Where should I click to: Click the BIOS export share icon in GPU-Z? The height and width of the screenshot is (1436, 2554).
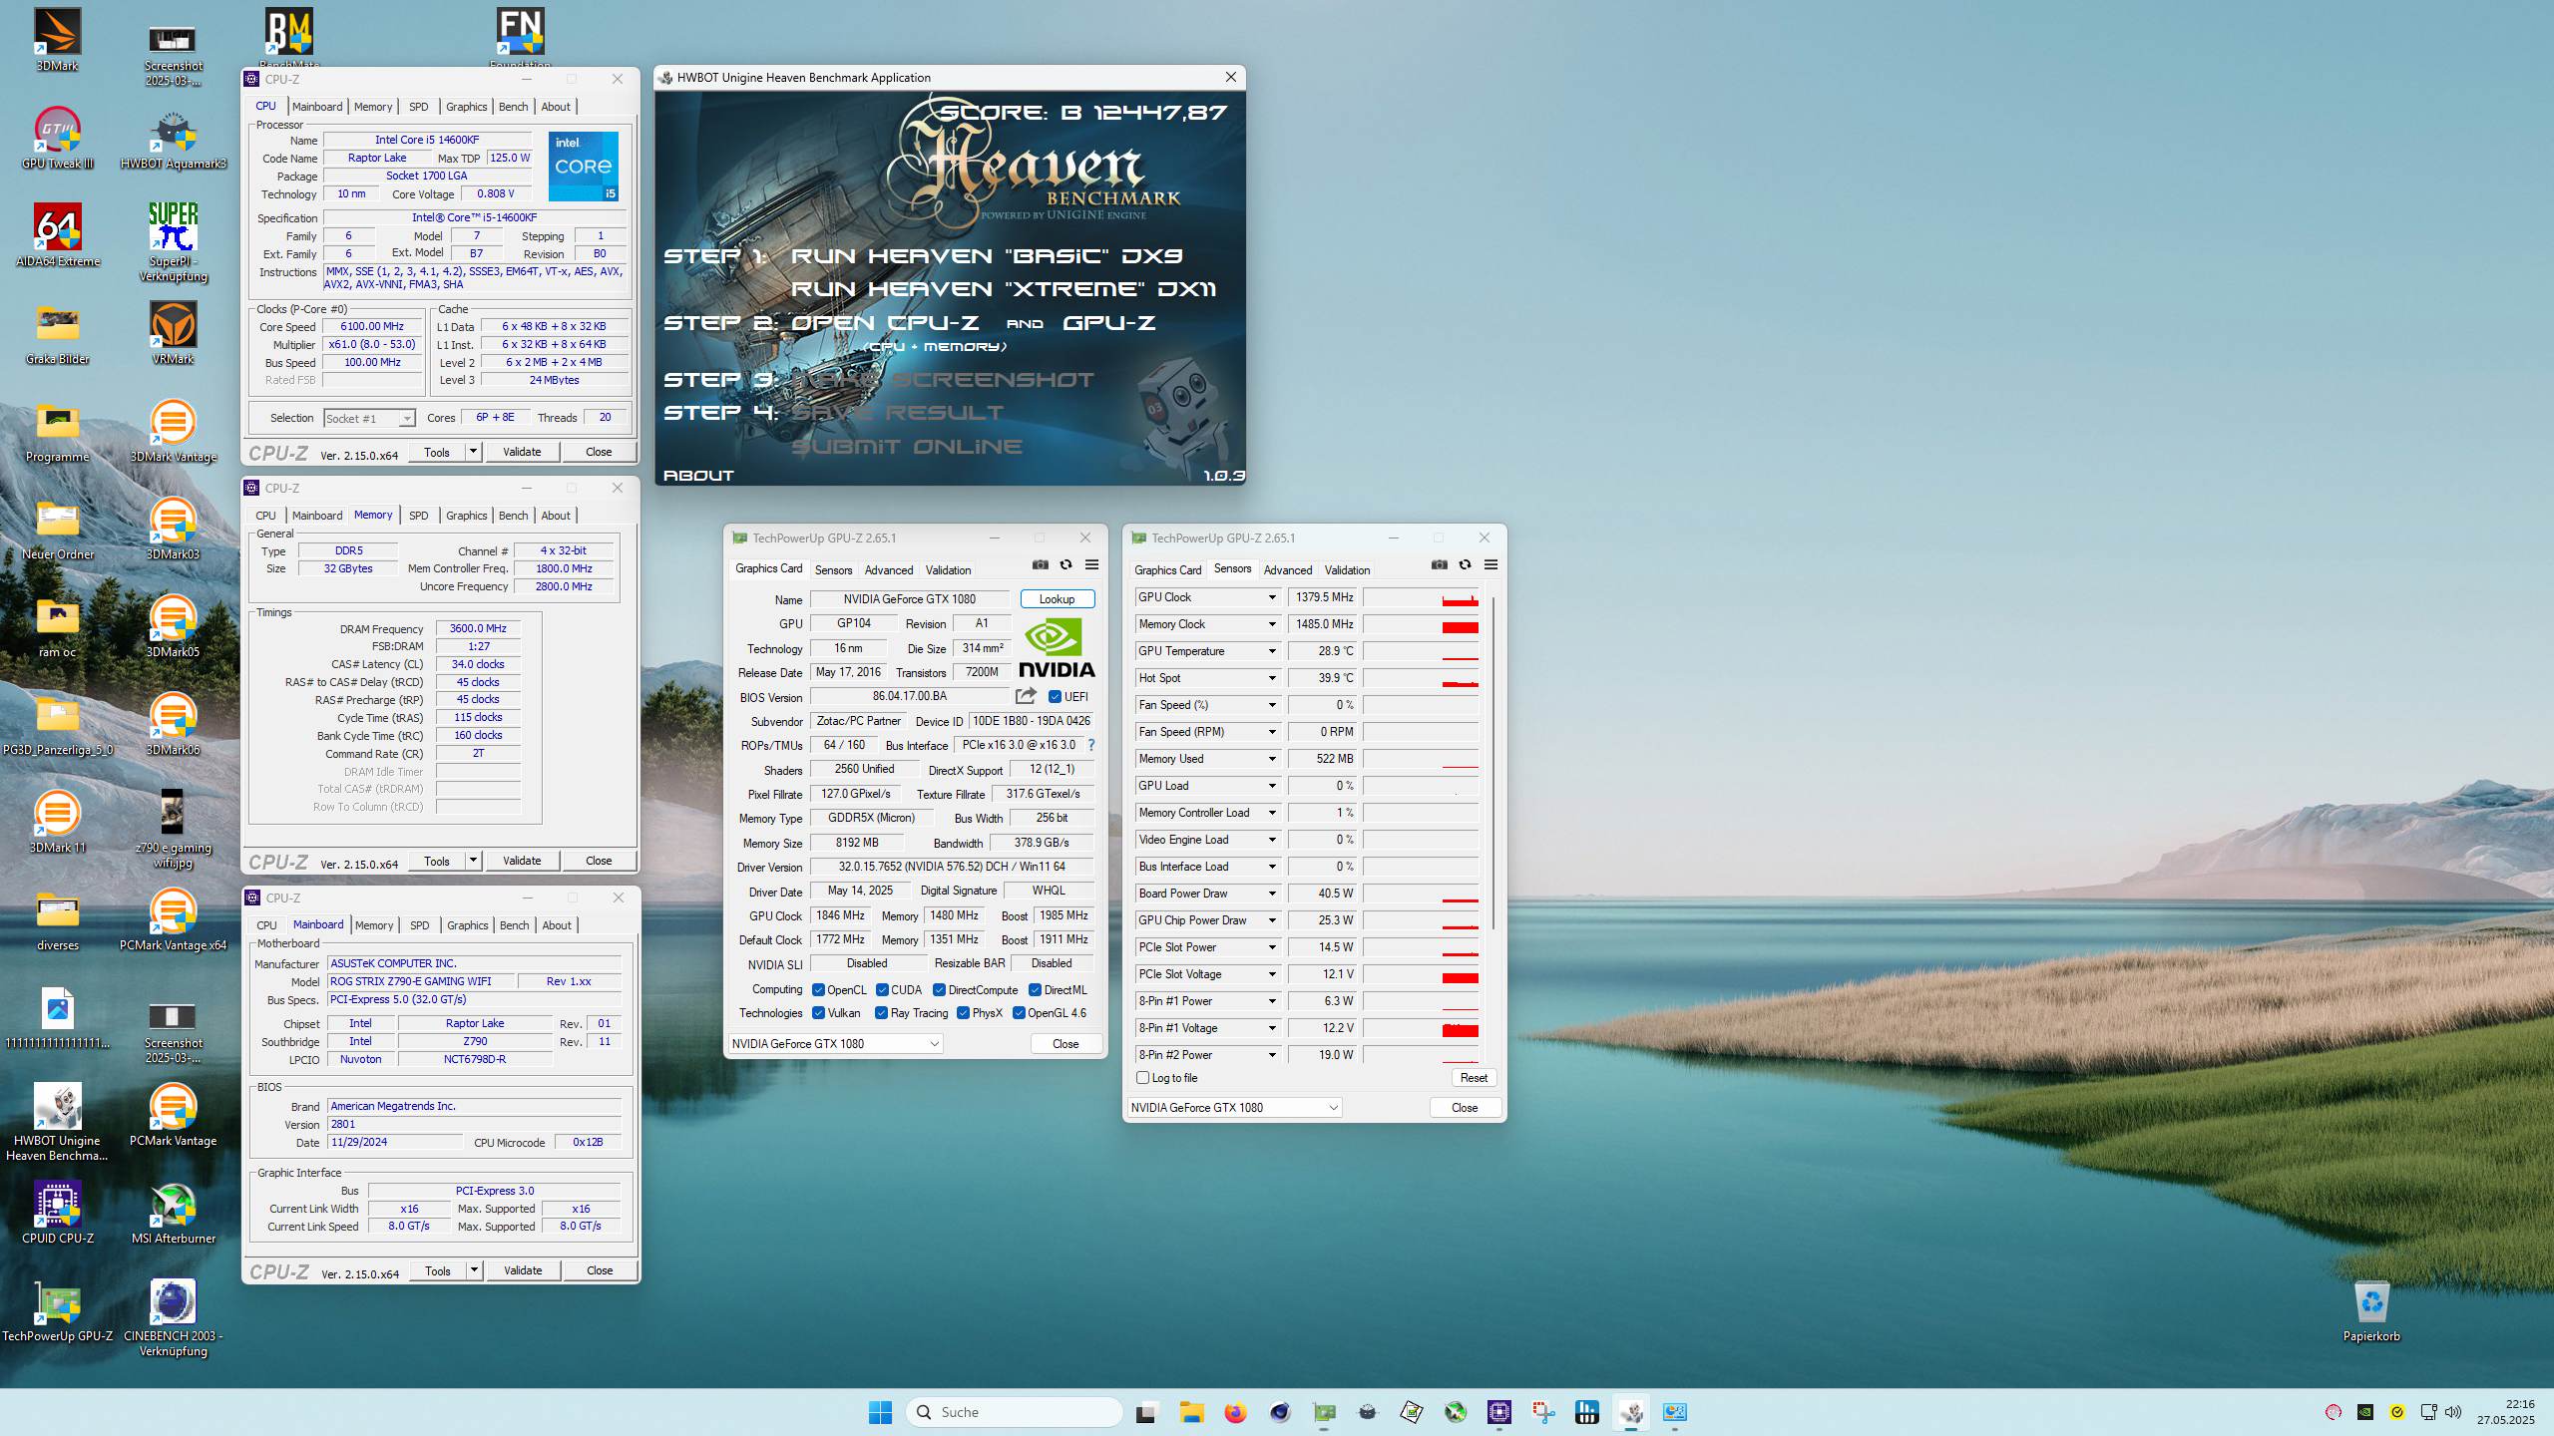[1026, 696]
